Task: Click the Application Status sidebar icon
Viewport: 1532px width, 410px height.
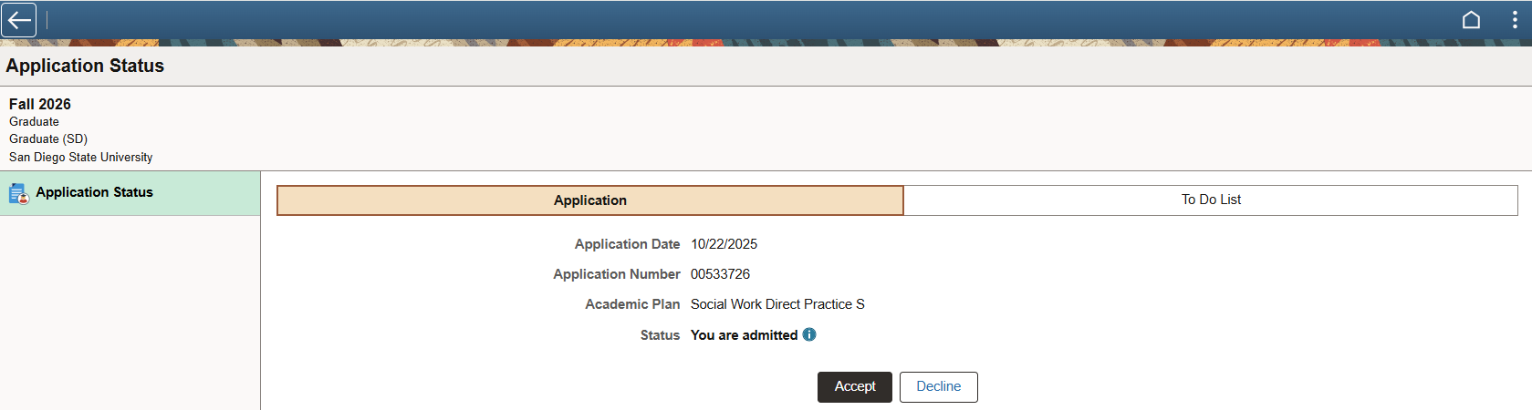Action: (18, 193)
